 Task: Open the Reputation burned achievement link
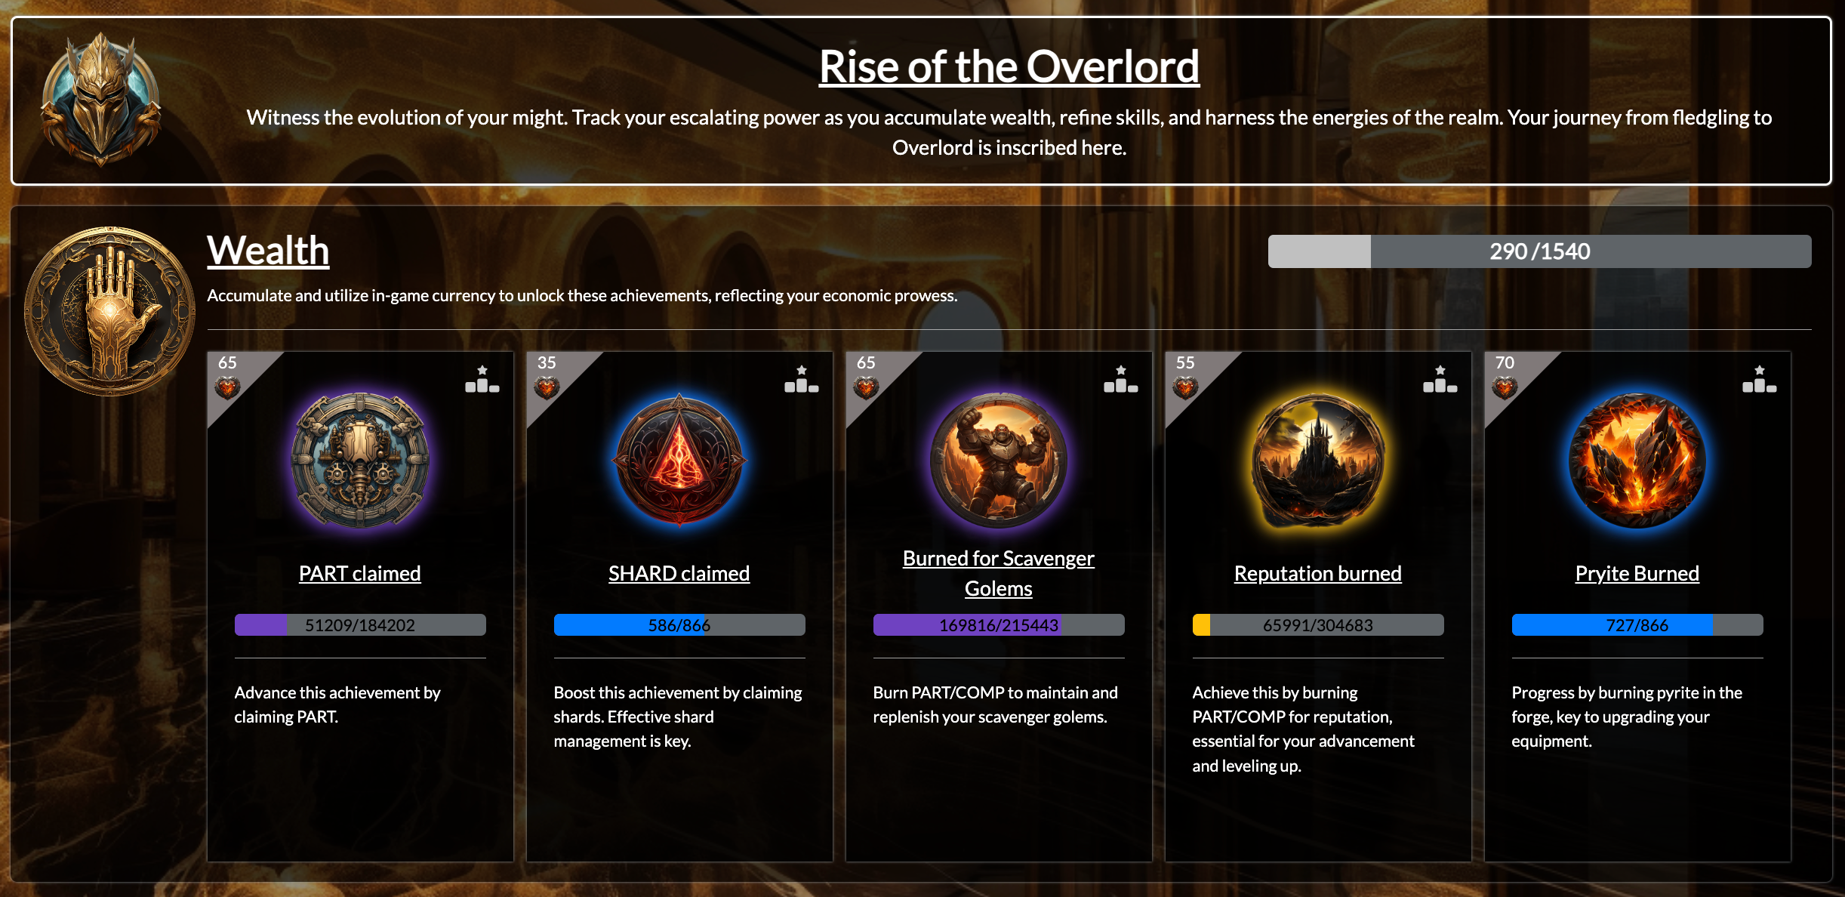point(1318,573)
